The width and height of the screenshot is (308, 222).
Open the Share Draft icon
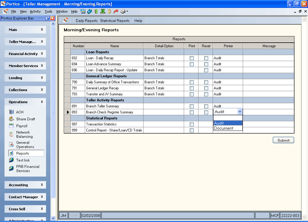point(12,119)
